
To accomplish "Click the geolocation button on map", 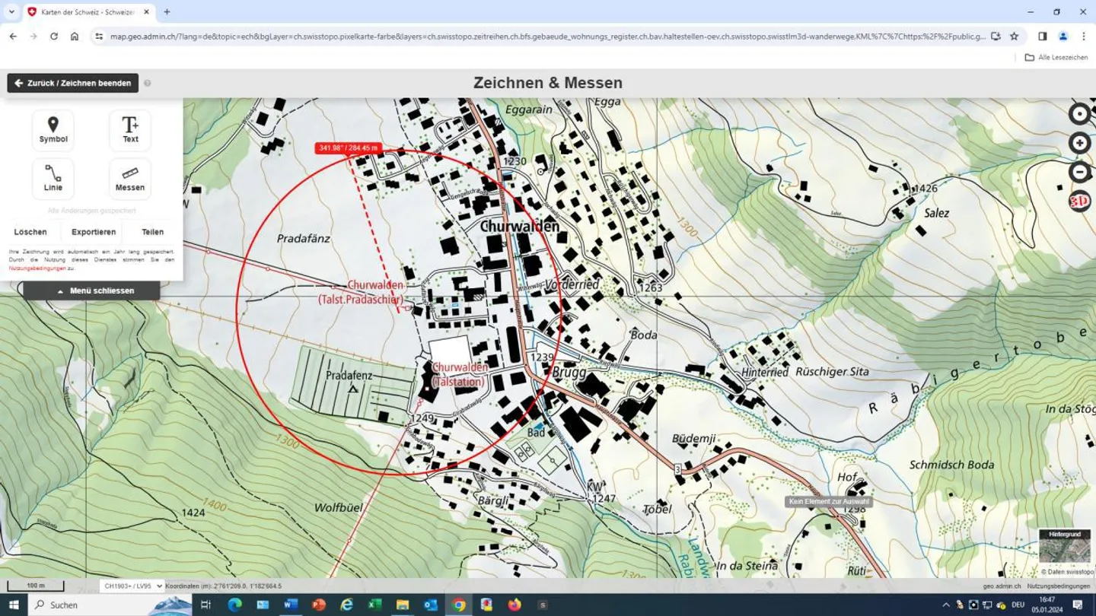I will click(x=1079, y=114).
